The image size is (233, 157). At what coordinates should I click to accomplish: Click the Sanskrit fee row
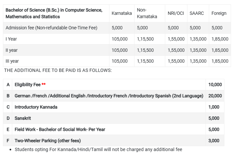114,118
